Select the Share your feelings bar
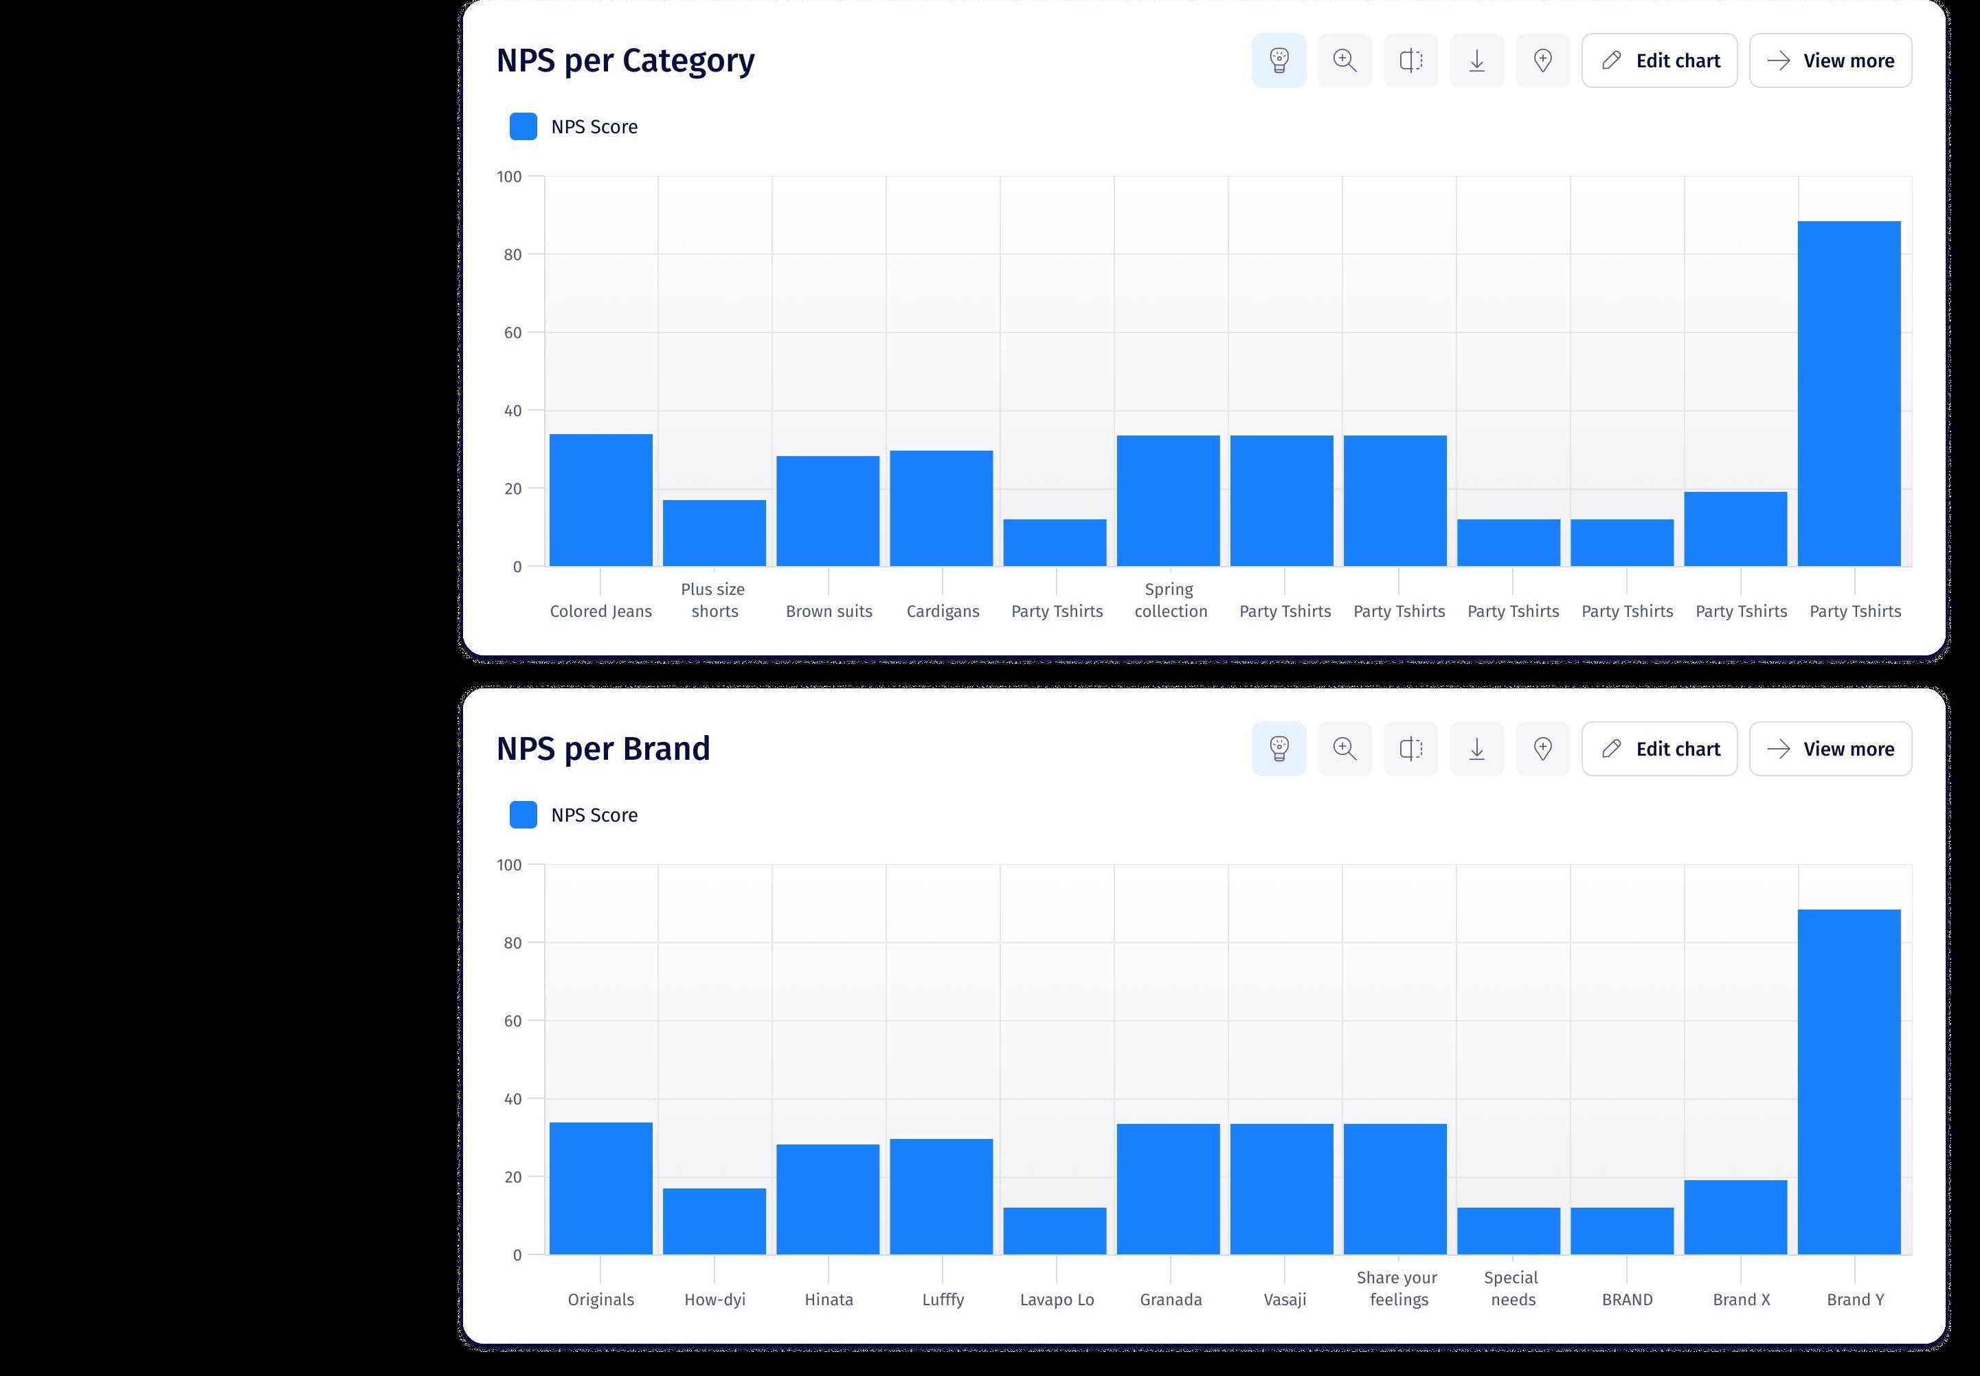The image size is (1980, 1376). coord(1395,1189)
